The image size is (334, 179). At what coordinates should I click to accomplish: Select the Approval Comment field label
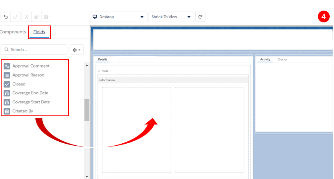tap(31, 66)
